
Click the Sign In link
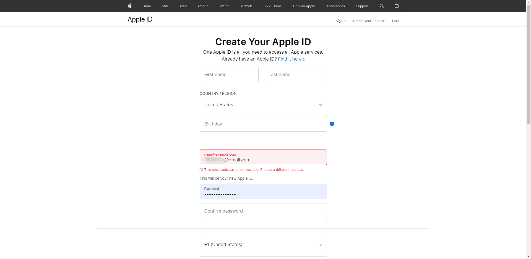coord(341,21)
